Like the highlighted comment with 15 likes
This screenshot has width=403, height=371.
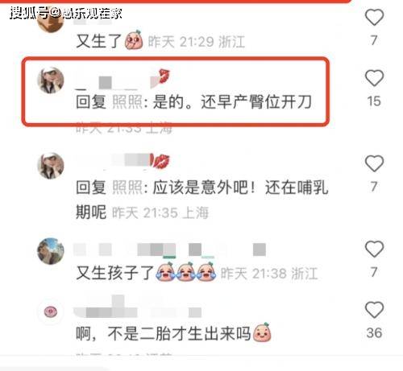[374, 78]
